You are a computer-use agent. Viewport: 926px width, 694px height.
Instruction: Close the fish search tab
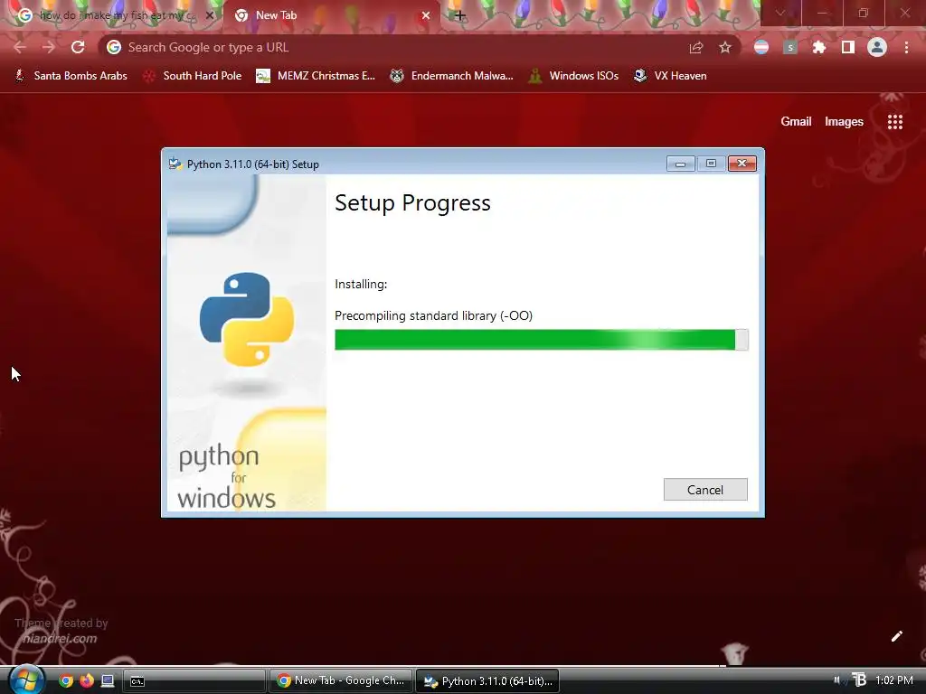210,16
